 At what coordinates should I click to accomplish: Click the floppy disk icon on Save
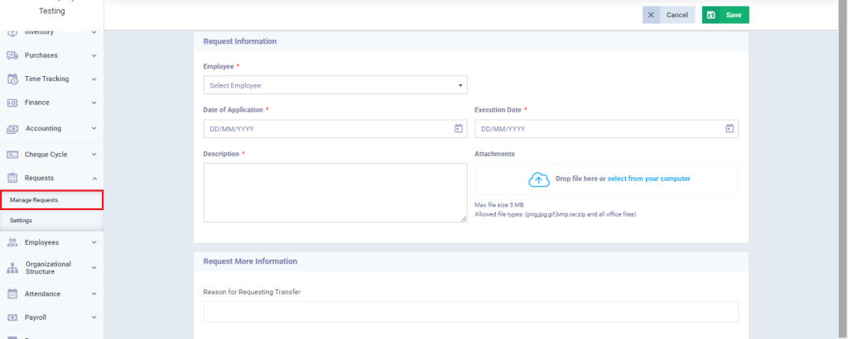tap(711, 15)
